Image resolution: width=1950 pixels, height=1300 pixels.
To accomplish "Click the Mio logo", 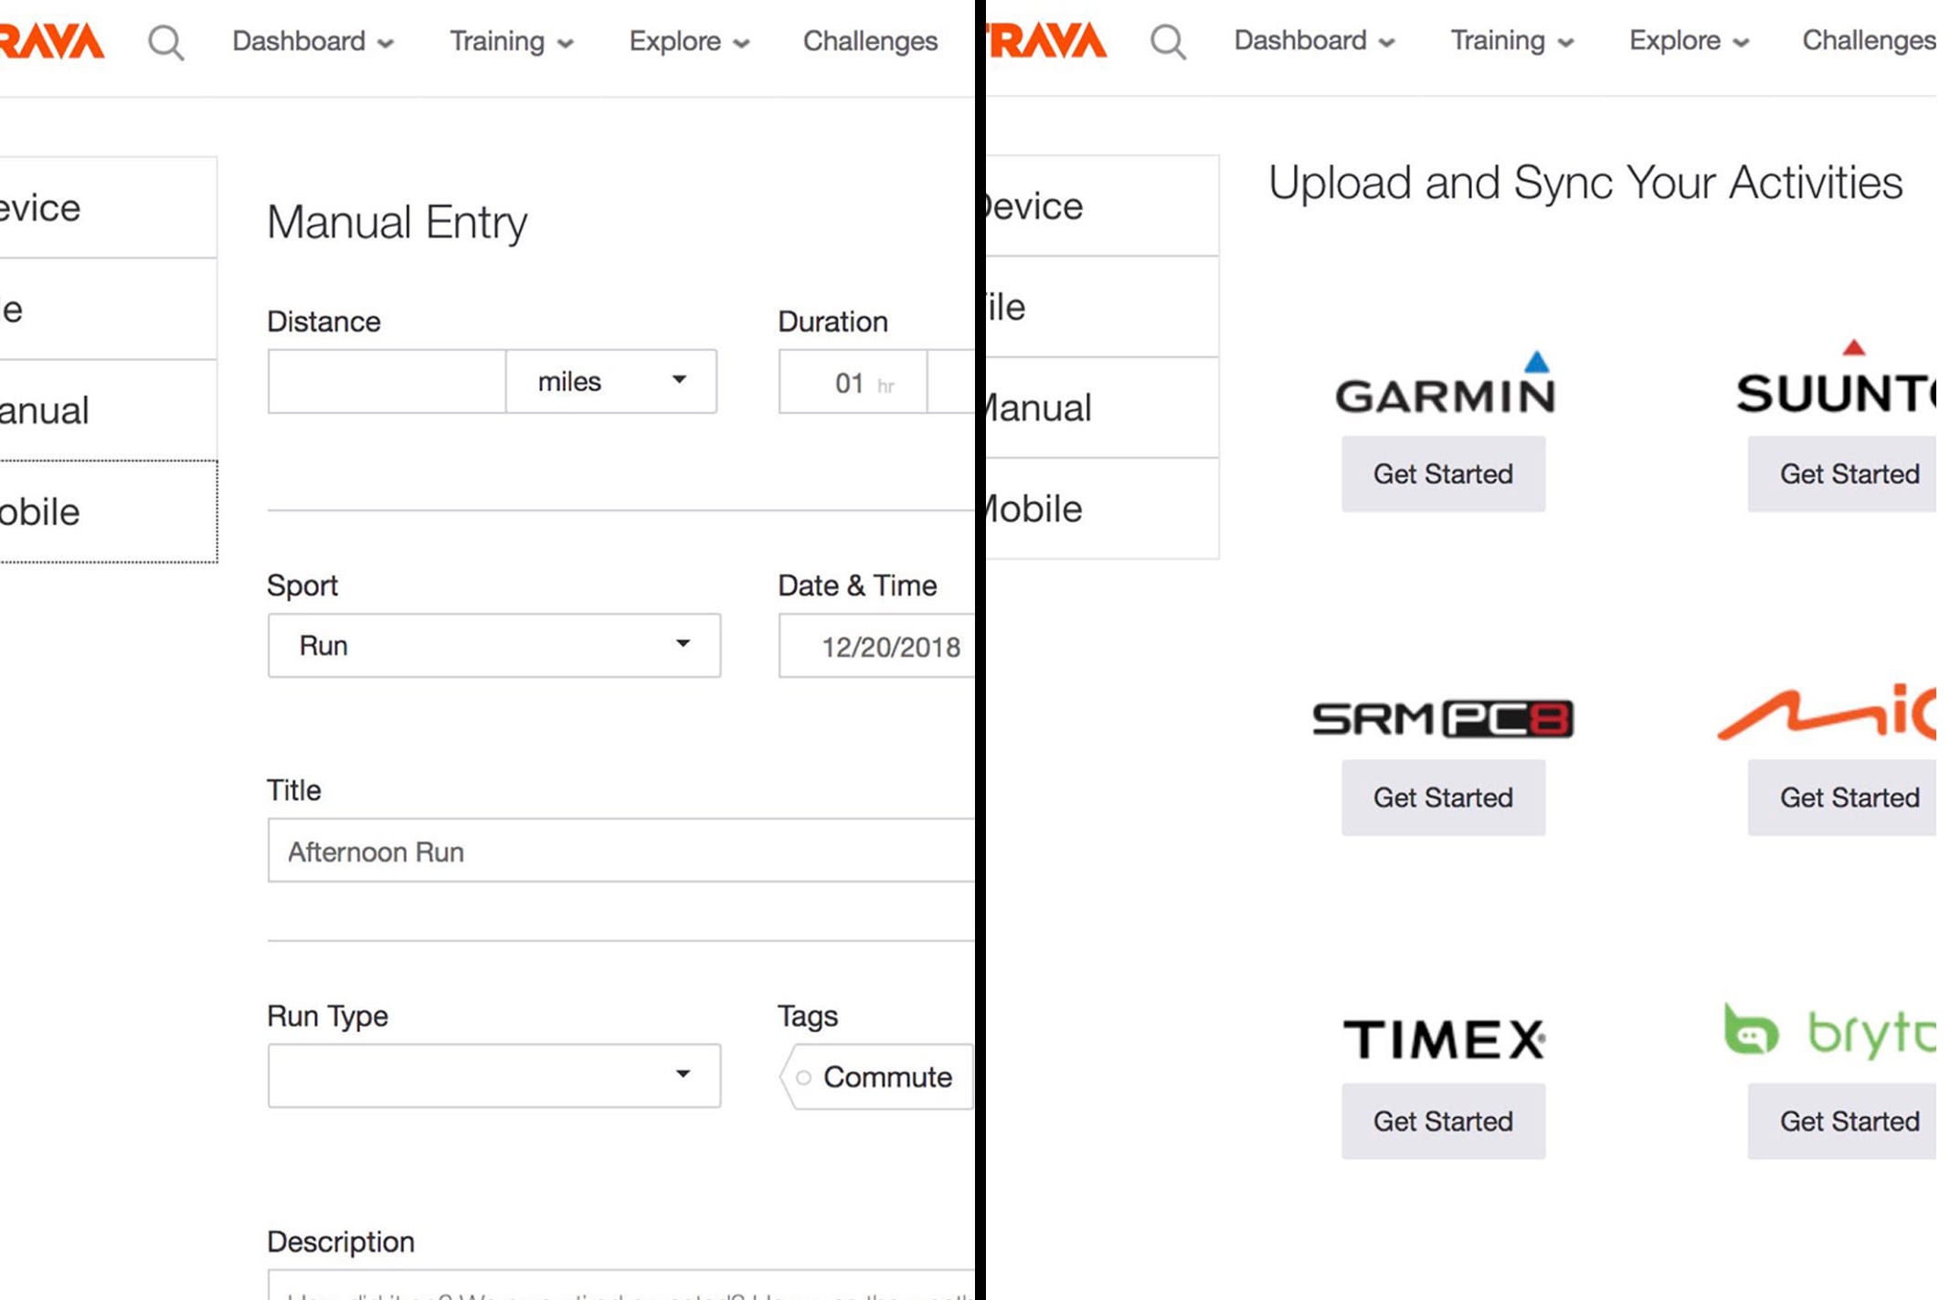I will (x=1827, y=712).
